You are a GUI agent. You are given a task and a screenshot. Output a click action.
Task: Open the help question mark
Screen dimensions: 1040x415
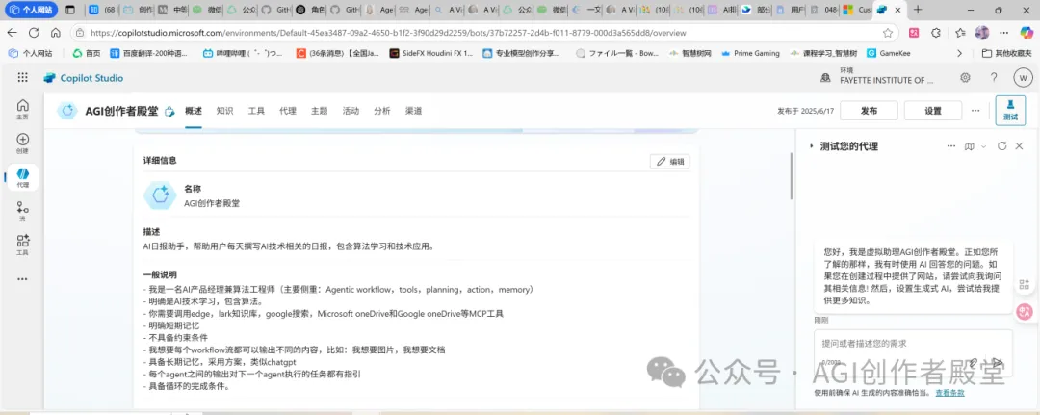click(994, 78)
